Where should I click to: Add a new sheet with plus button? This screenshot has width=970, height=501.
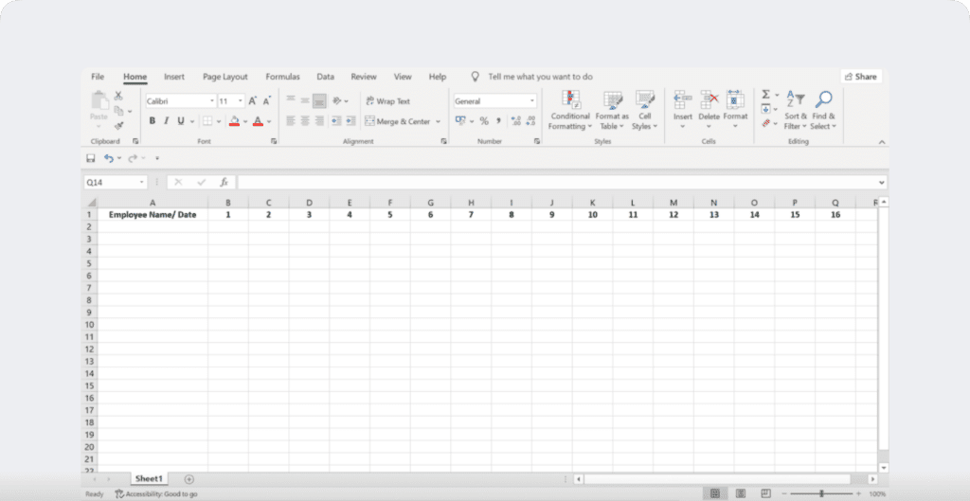click(189, 479)
